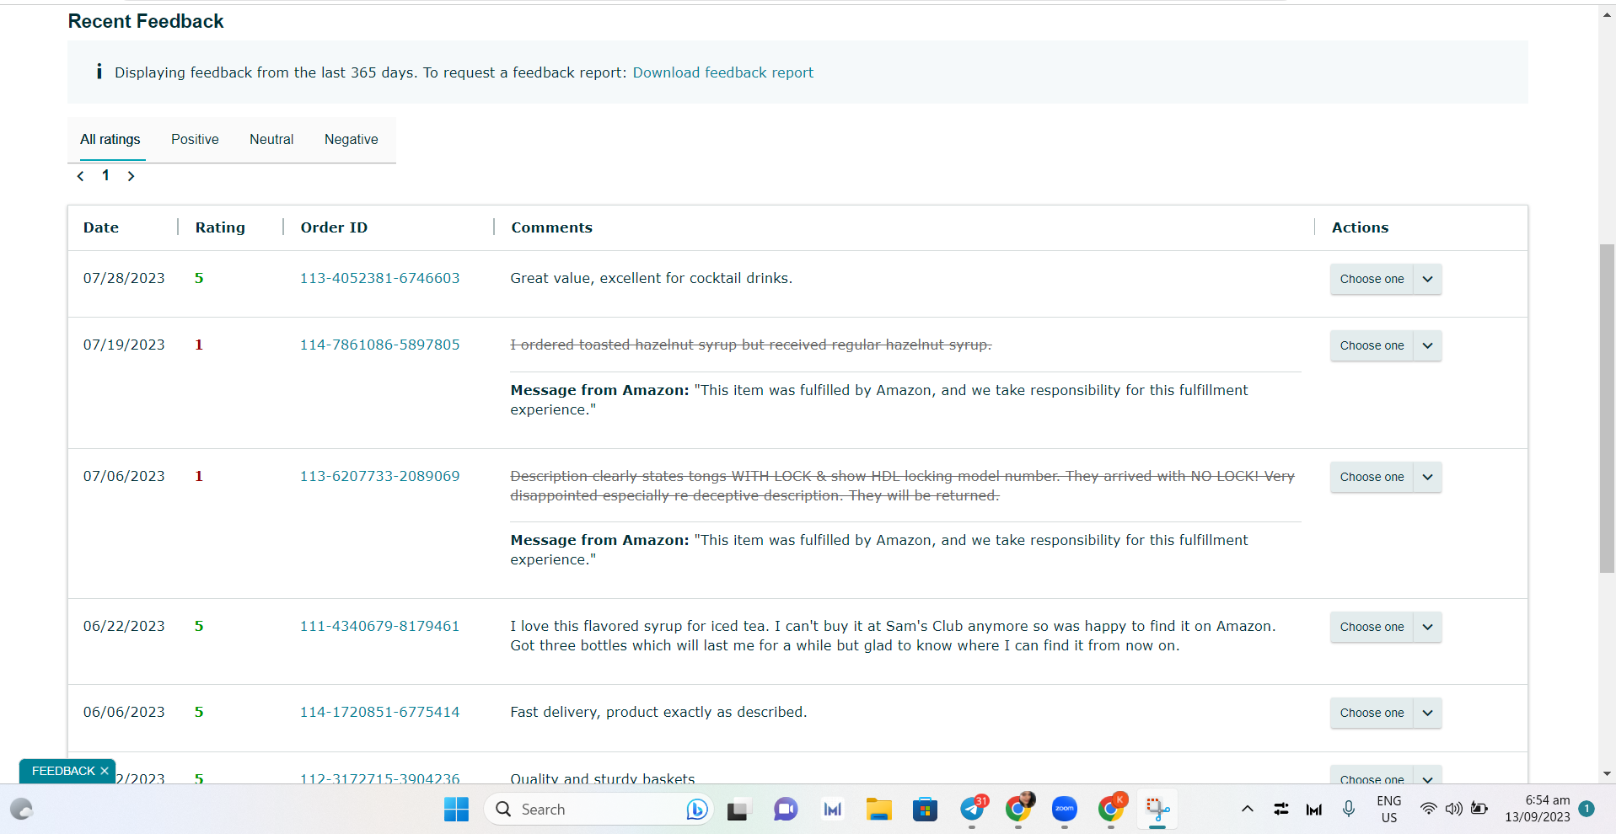Viewport: 1616px width, 834px height.
Task: Click the rating 1 on the 07/19/2023 row
Action: click(199, 345)
